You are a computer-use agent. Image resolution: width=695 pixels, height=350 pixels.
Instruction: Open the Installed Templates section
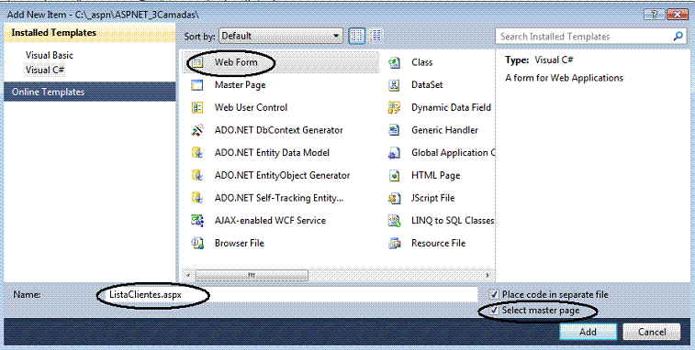[90, 33]
